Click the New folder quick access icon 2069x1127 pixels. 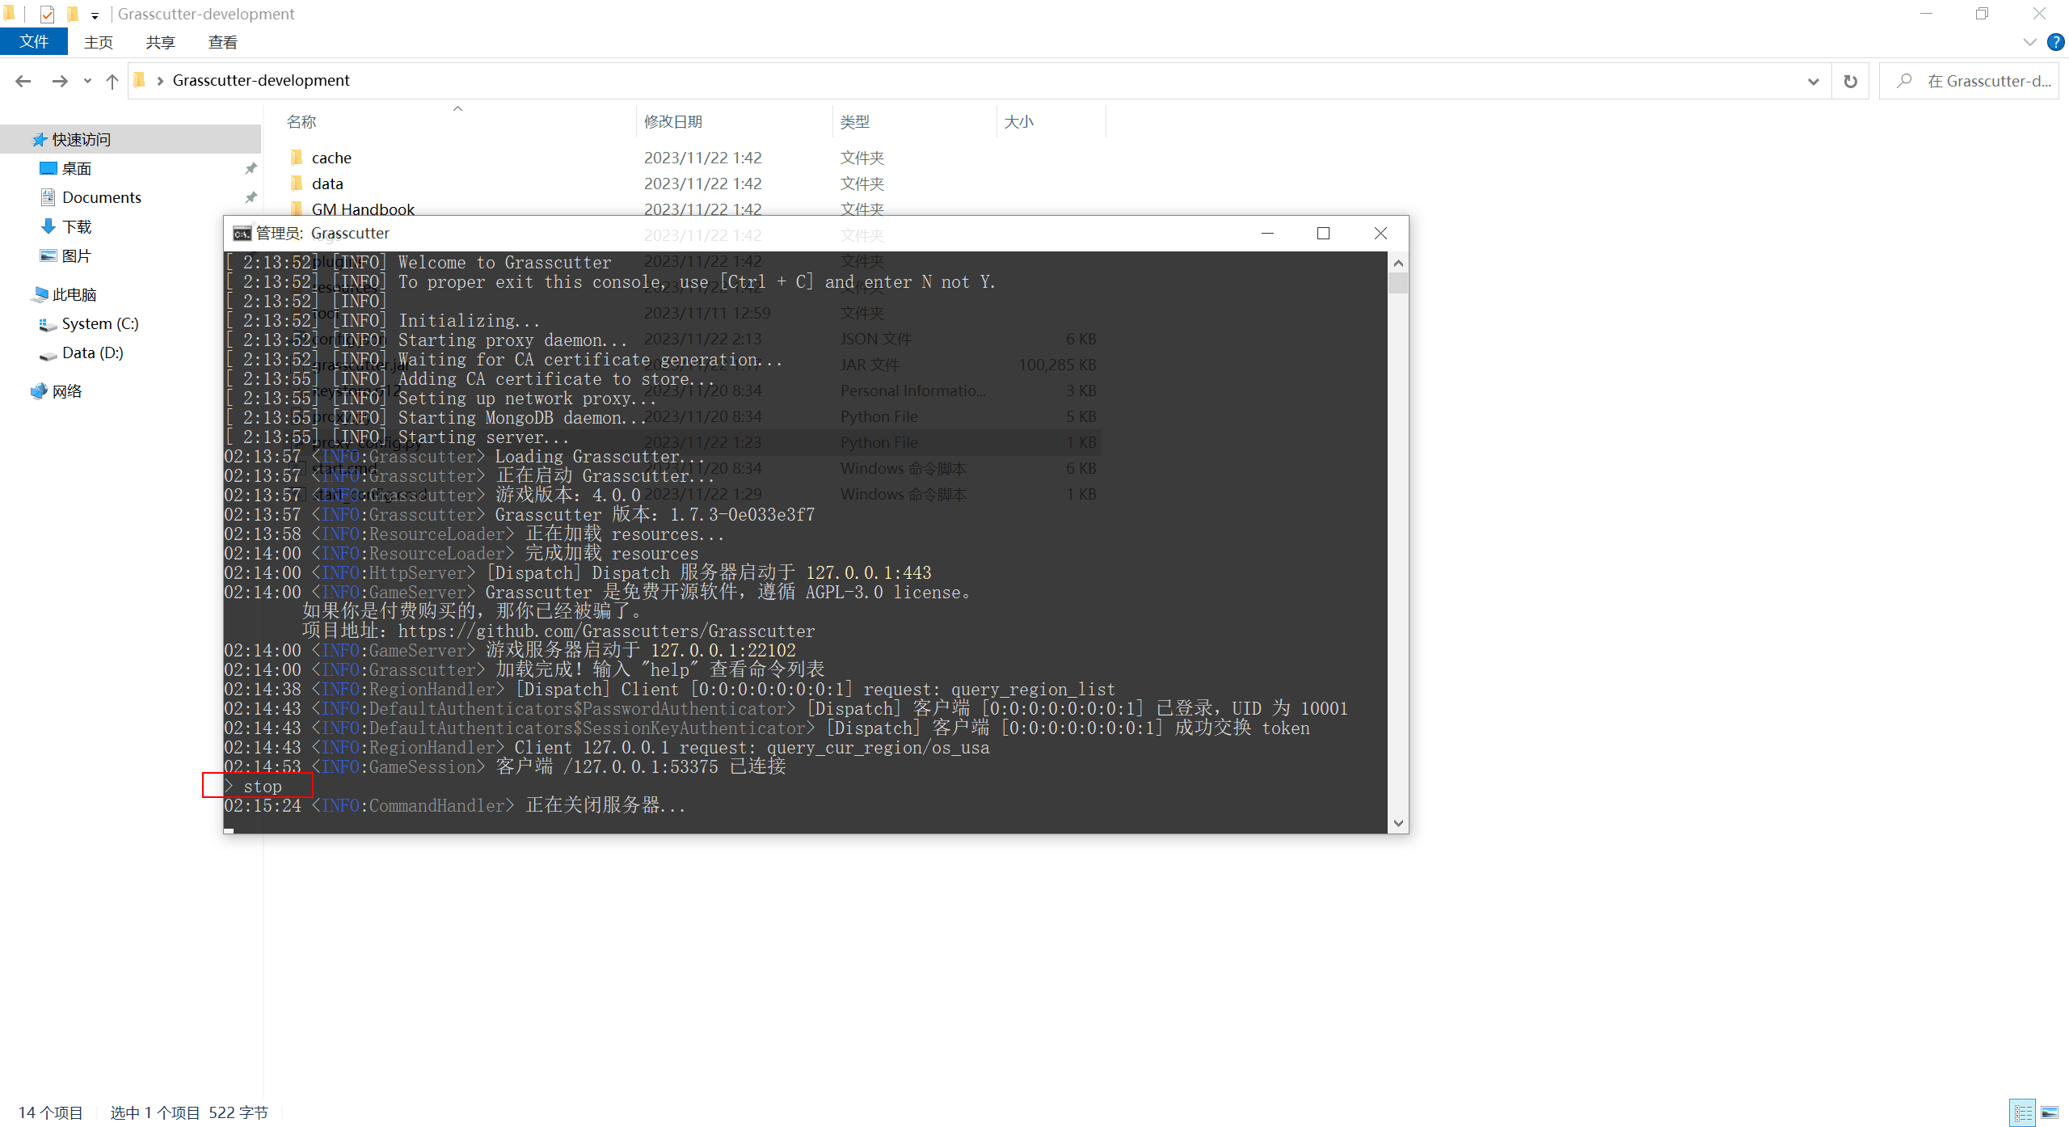73,14
